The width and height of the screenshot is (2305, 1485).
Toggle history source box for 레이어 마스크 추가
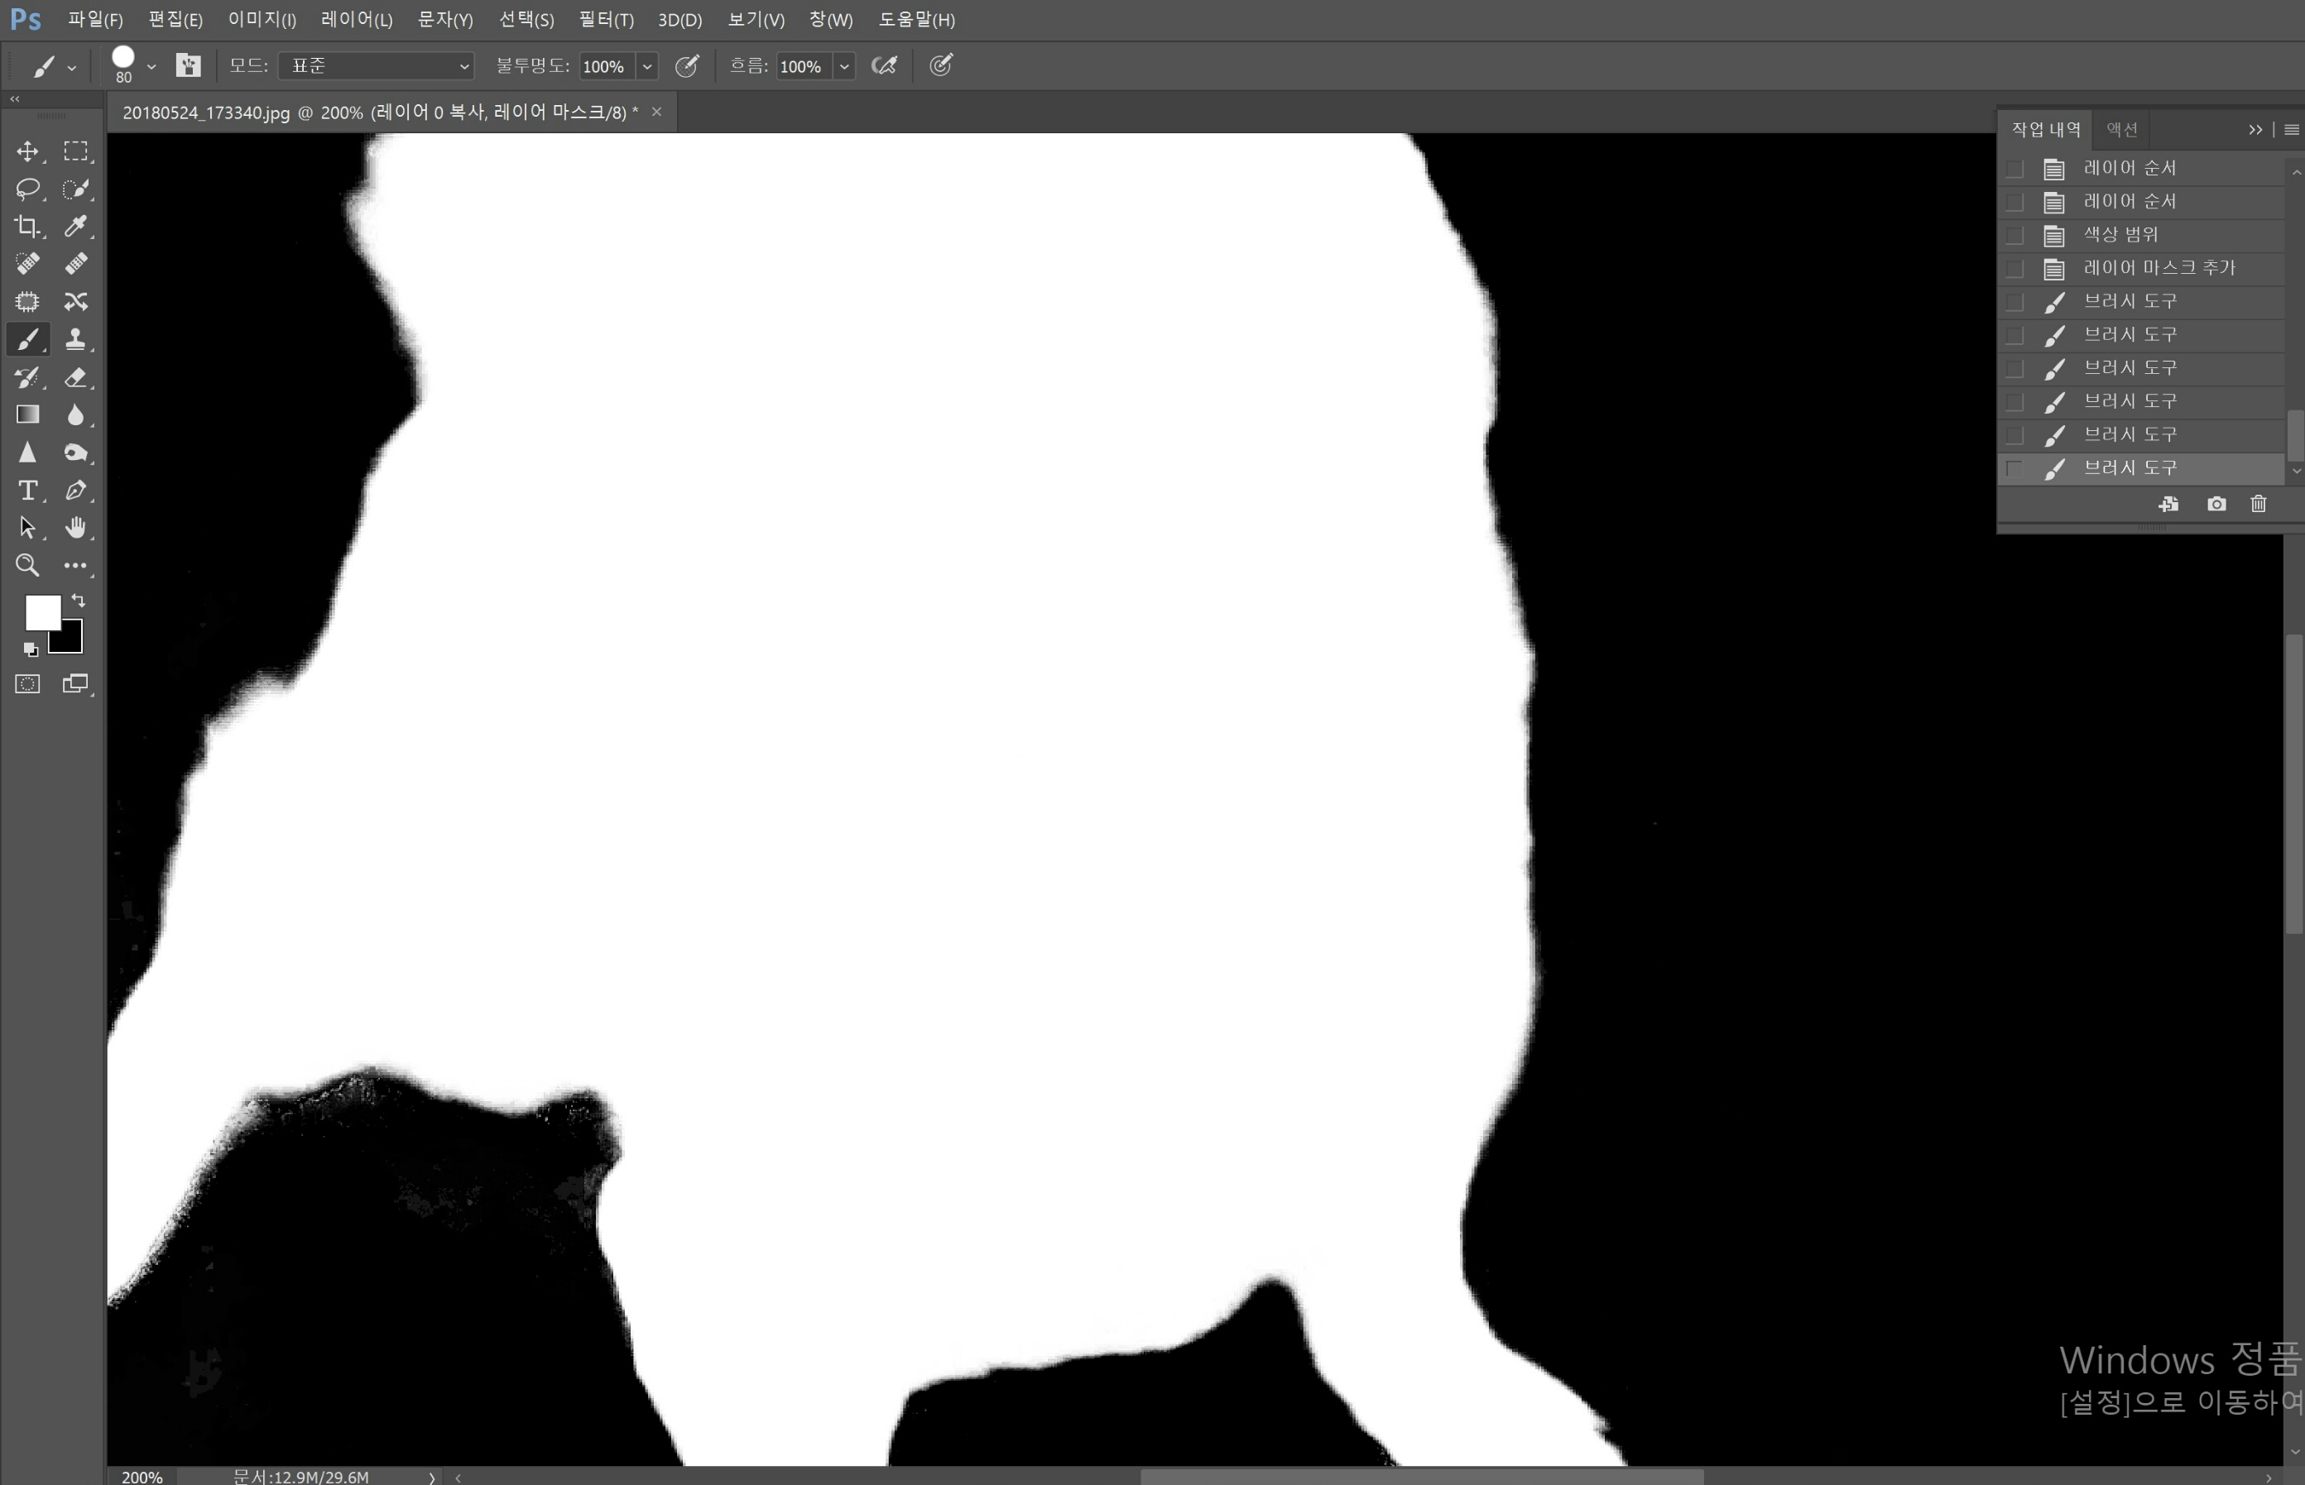coord(2014,269)
